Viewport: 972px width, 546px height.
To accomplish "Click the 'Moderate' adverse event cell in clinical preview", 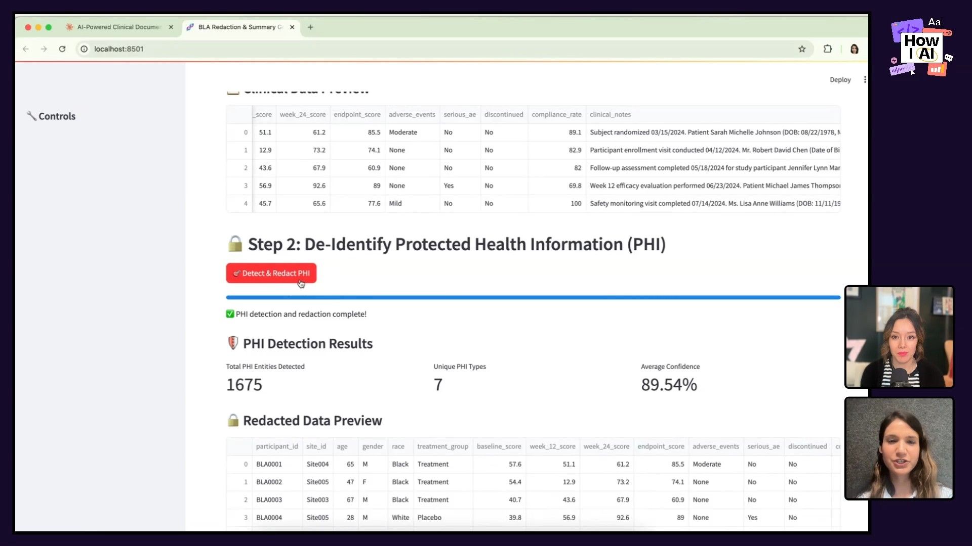I will pyautogui.click(x=412, y=132).
